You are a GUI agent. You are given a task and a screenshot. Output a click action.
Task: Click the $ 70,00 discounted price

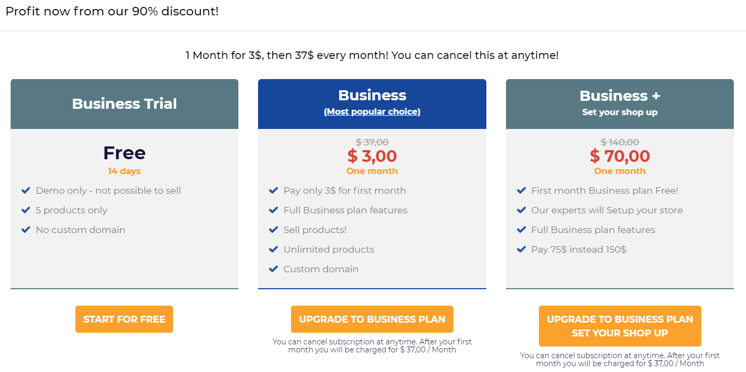click(x=620, y=156)
